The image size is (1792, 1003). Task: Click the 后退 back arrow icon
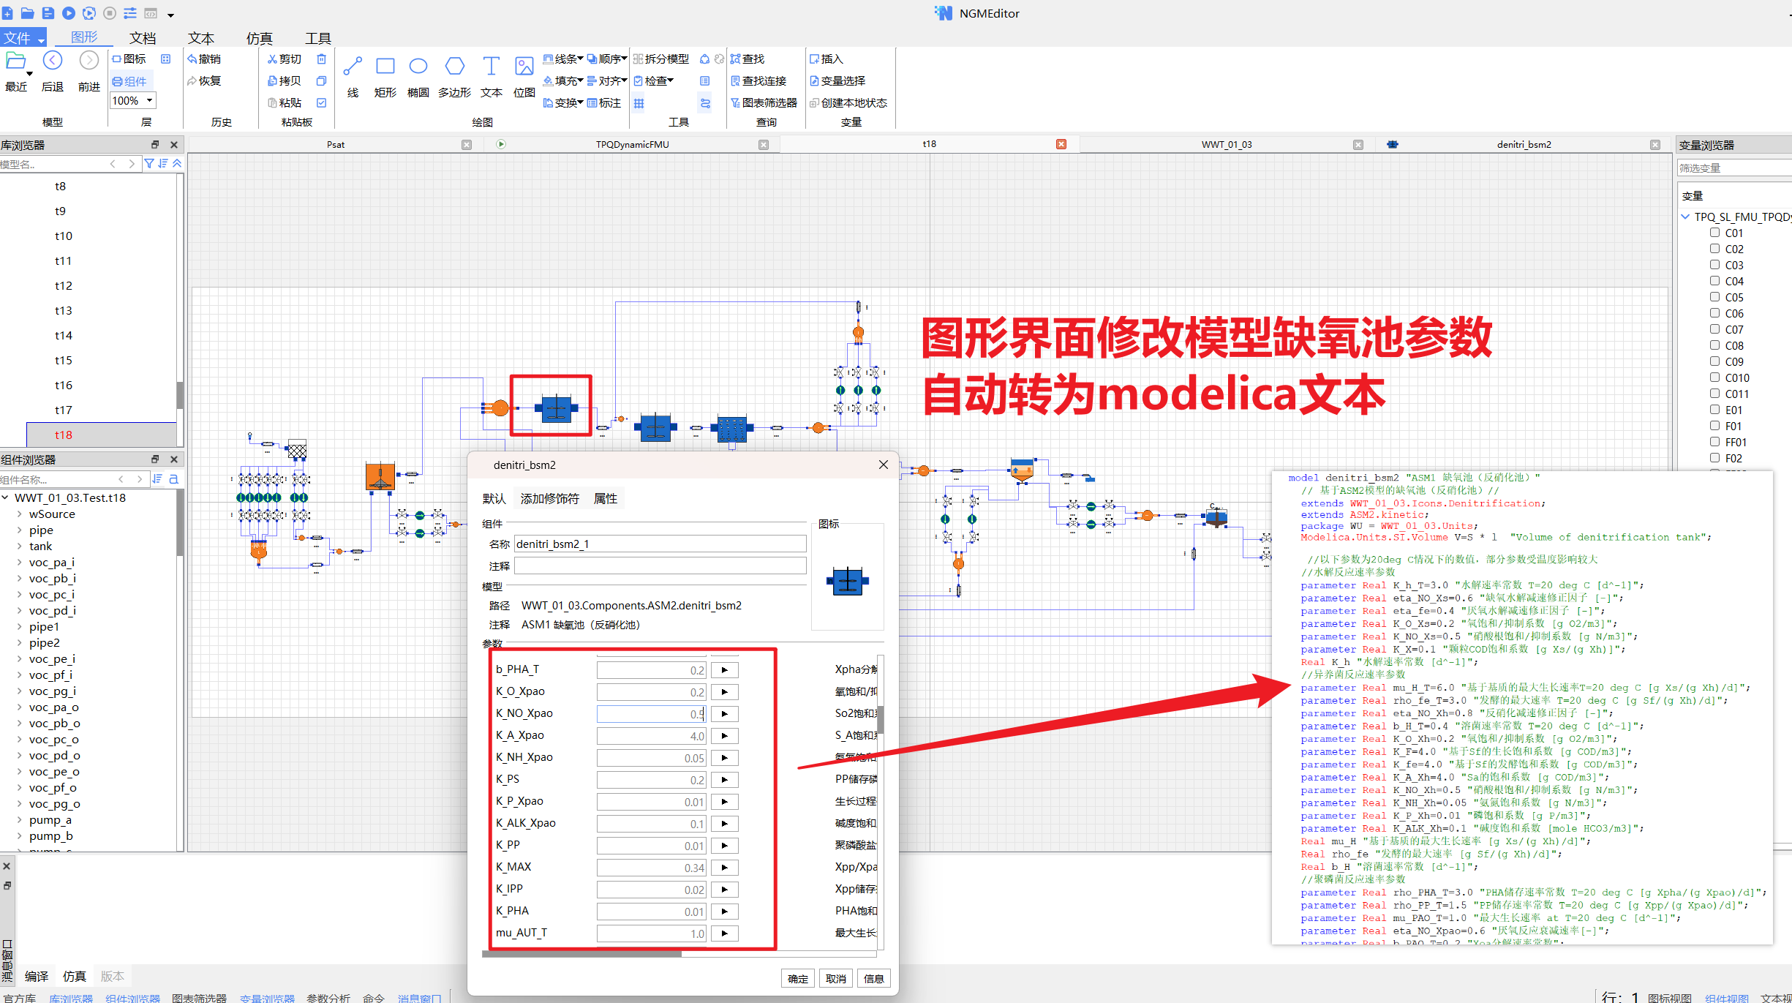tap(53, 61)
